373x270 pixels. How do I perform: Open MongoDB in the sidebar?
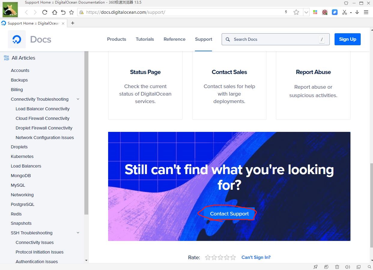coord(21,176)
